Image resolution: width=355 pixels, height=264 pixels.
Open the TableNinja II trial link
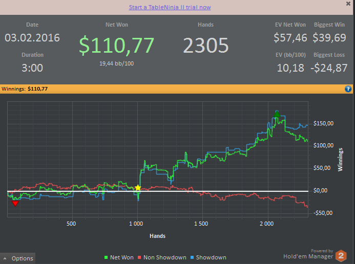coord(170,7)
